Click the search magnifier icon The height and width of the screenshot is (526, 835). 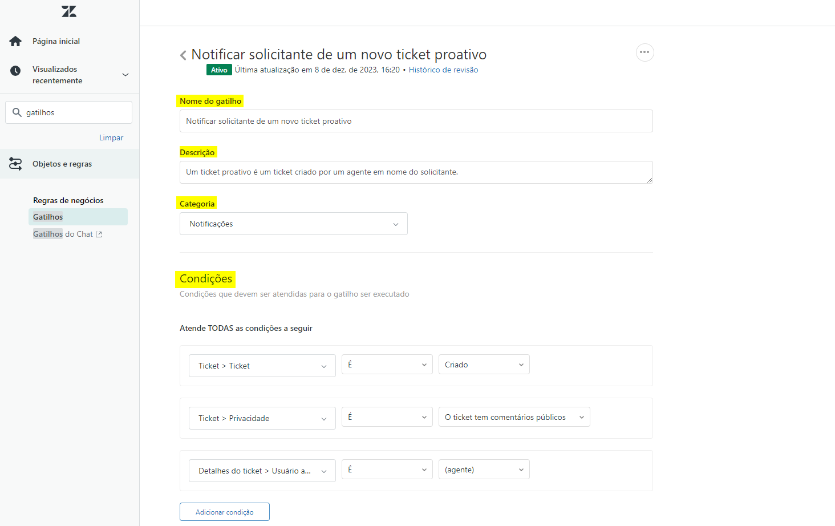[x=17, y=112]
